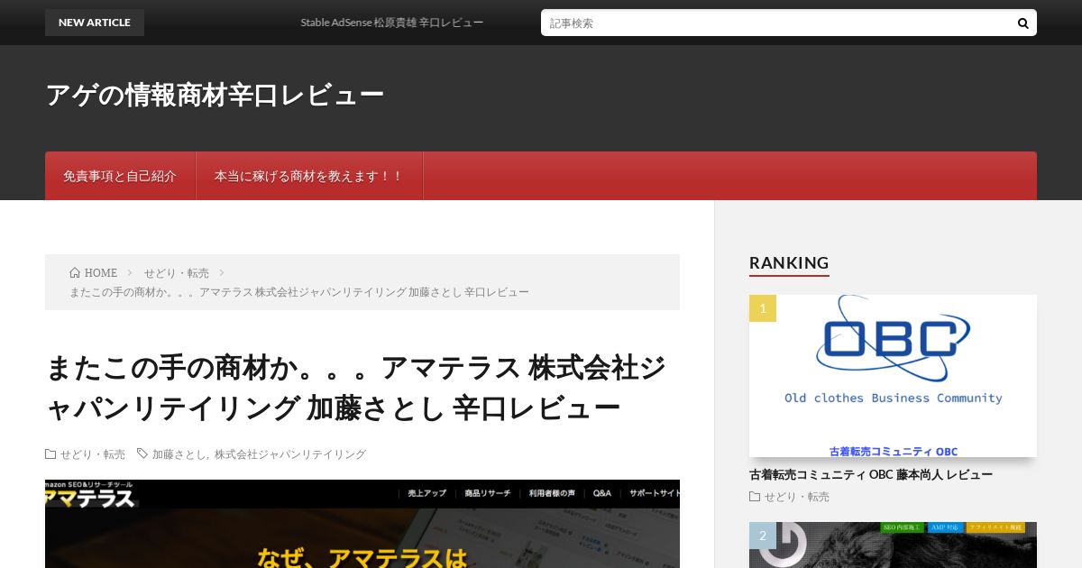This screenshot has height=568, width=1082.
Task: Open the NEW ARTICLE label
Action: pyautogui.click(x=95, y=23)
